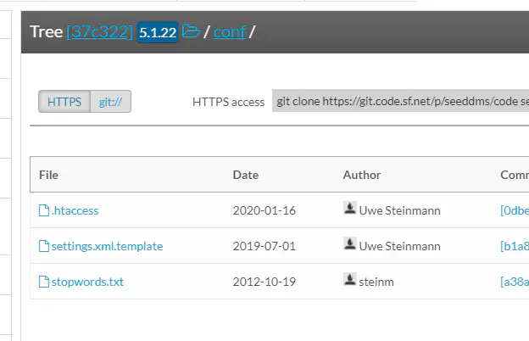Click the Uwe Steinmann author name in the .htaccess row
Screen dimensions: 529x341
[x=400, y=210]
